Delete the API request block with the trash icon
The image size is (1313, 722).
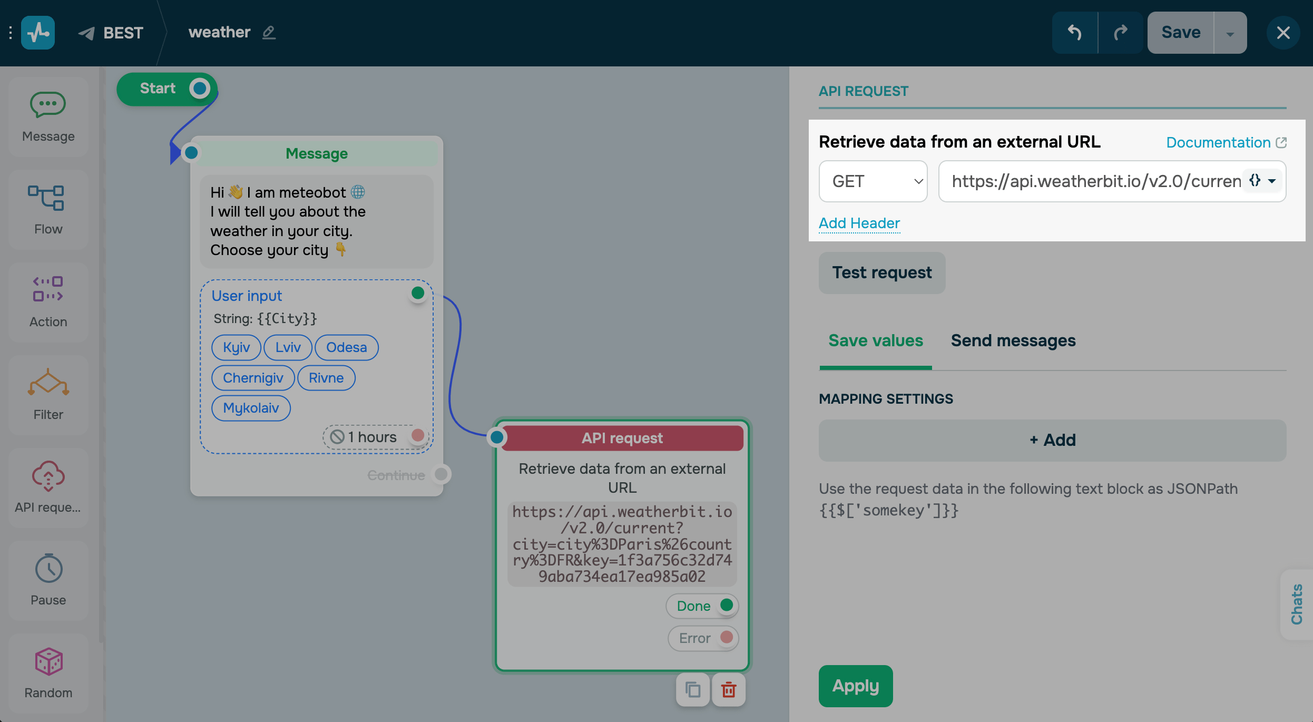[x=729, y=690]
